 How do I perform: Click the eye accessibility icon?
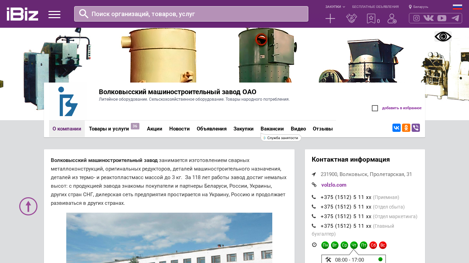tap(443, 36)
